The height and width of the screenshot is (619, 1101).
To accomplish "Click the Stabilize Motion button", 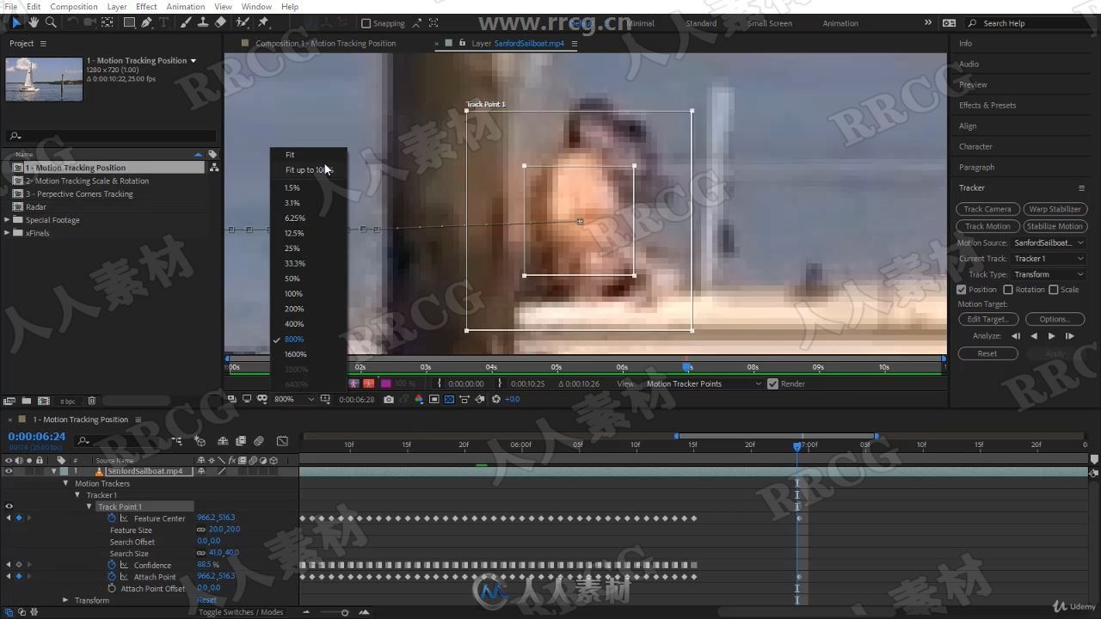I will click(1055, 226).
